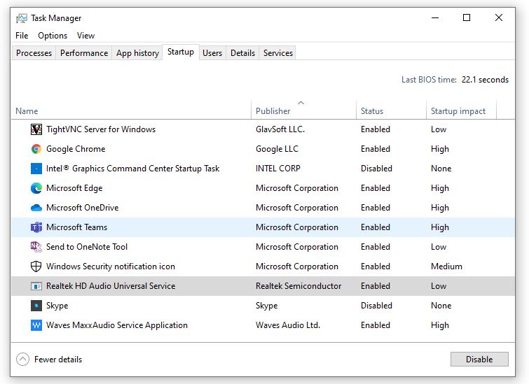529x384 pixels.
Task: Switch to the Users tab
Action: tap(212, 53)
